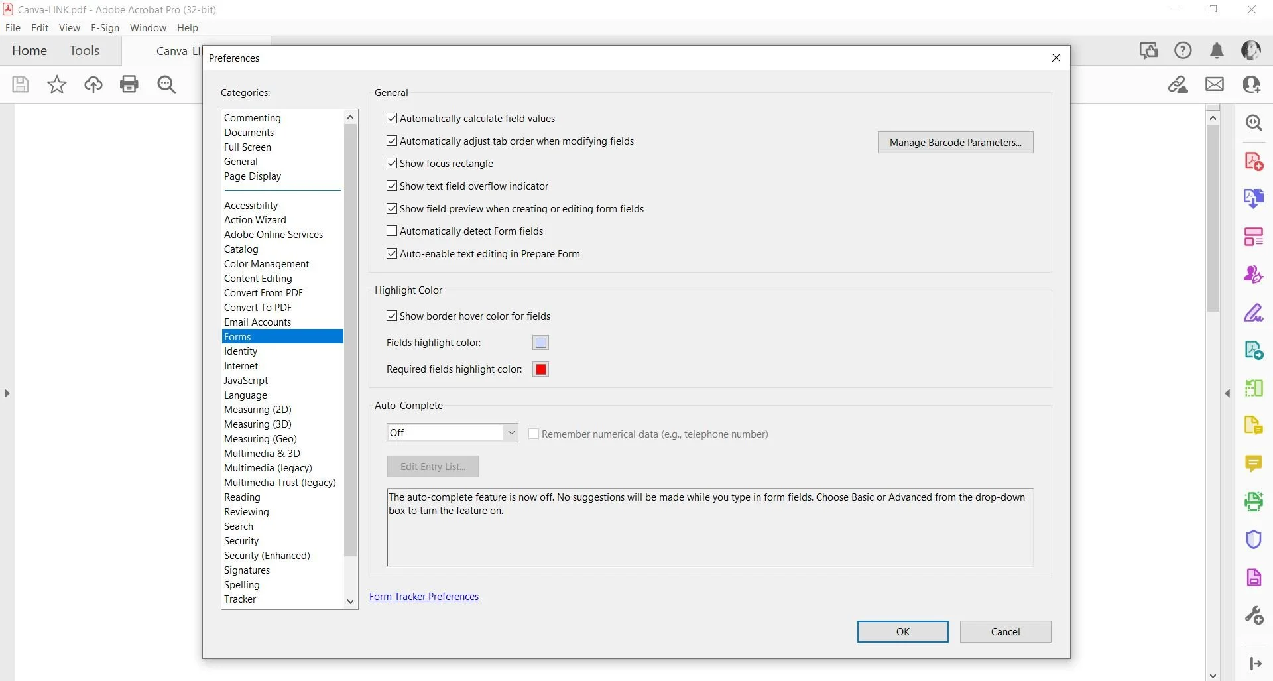The image size is (1273, 681).
Task: Select the Accessibility category
Action: tap(251, 205)
